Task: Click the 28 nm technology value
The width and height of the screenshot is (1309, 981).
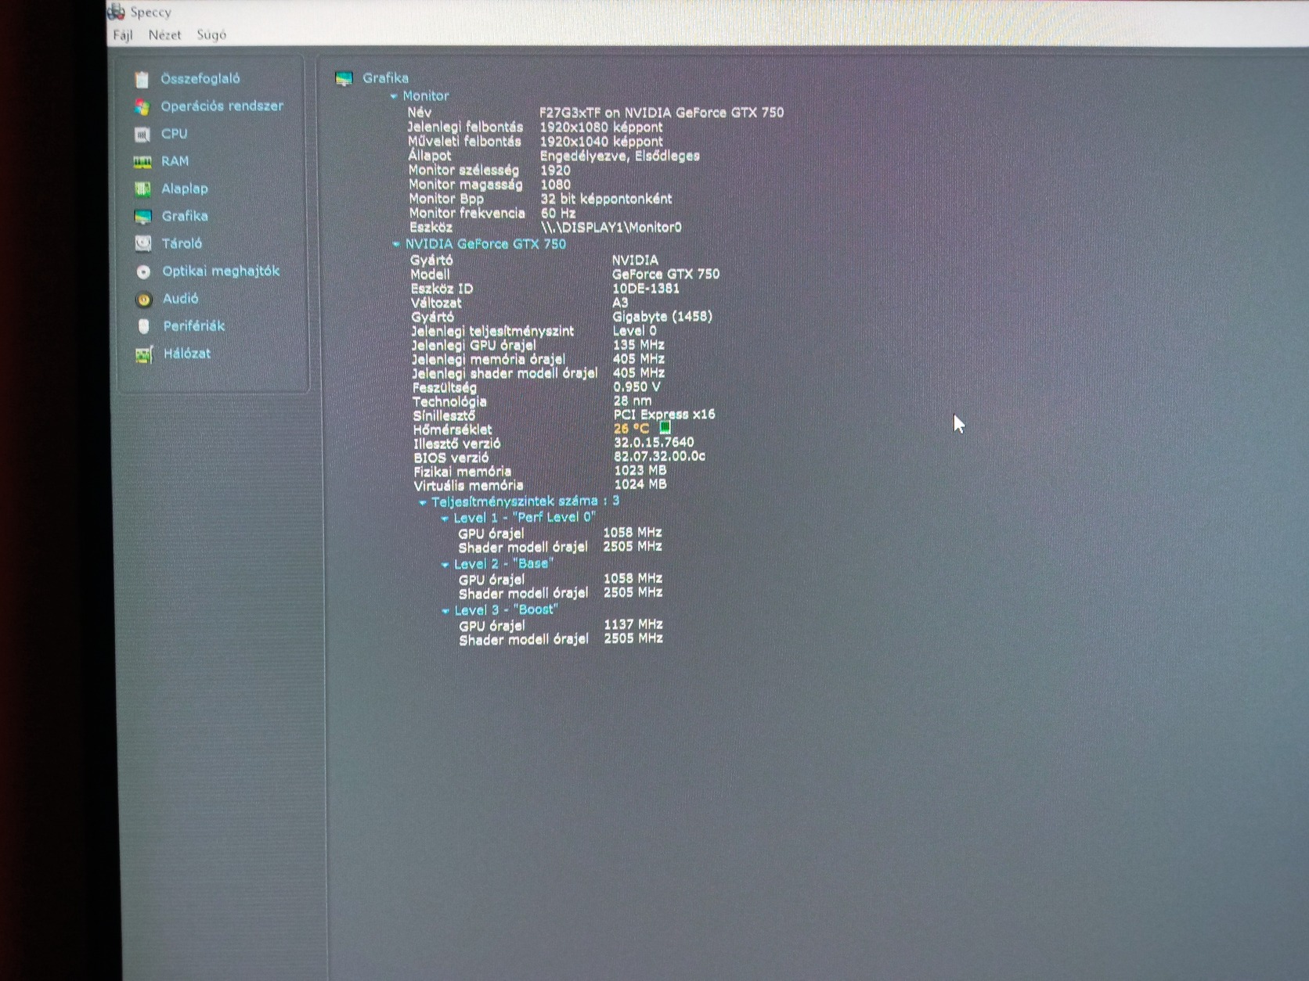Action: coord(633,401)
